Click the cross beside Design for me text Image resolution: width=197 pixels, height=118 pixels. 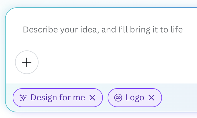[x=92, y=98]
